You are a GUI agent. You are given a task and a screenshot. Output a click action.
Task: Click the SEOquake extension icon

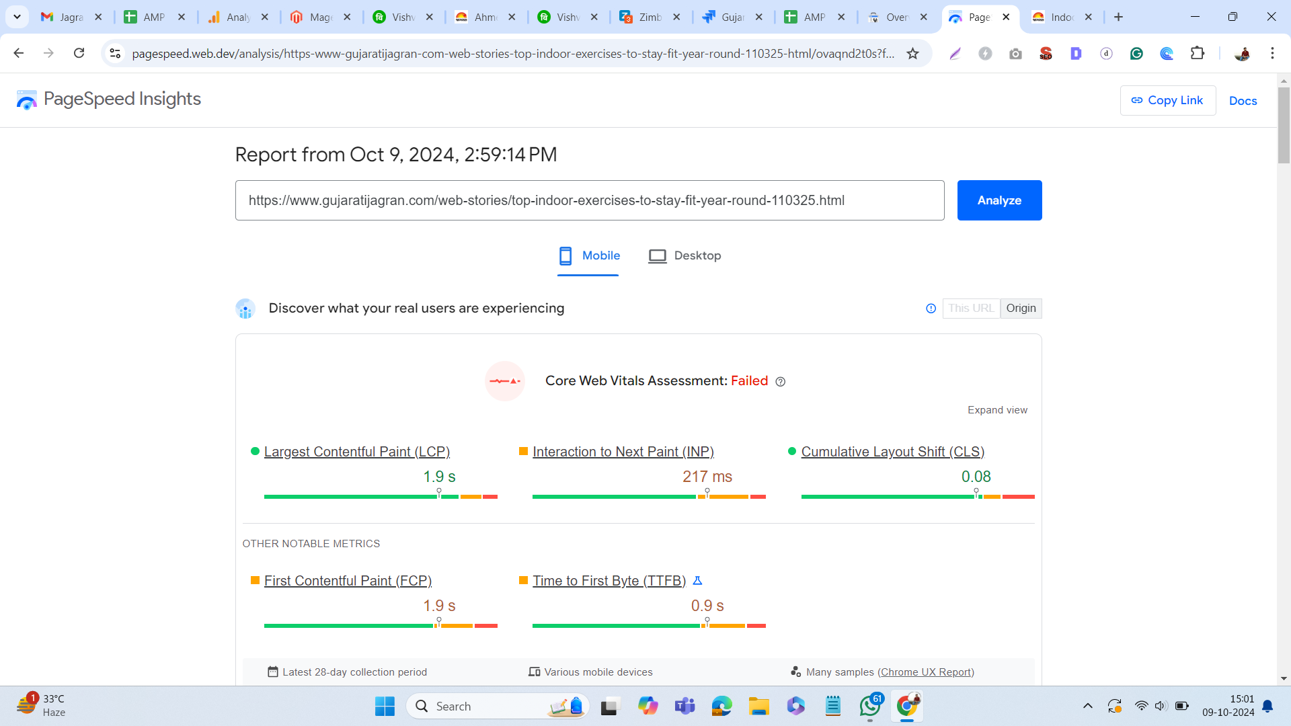1046,53
